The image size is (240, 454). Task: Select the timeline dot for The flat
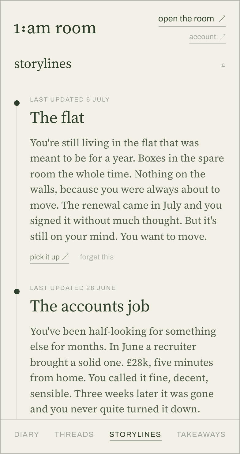(x=17, y=103)
